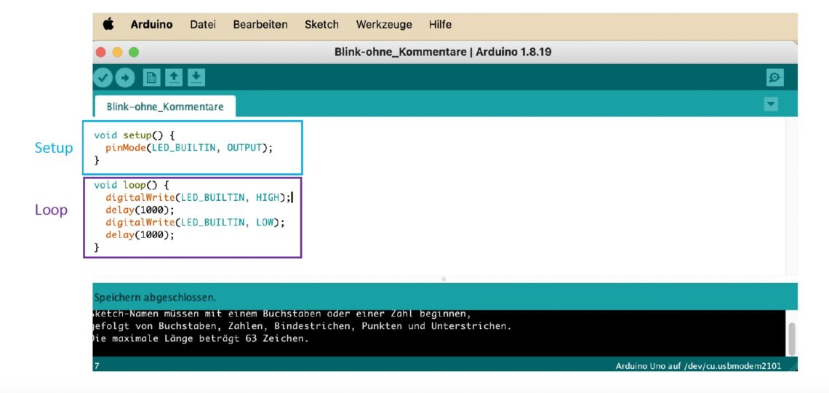The width and height of the screenshot is (829, 393).
Task: Open the Sketch menu
Action: tap(321, 25)
